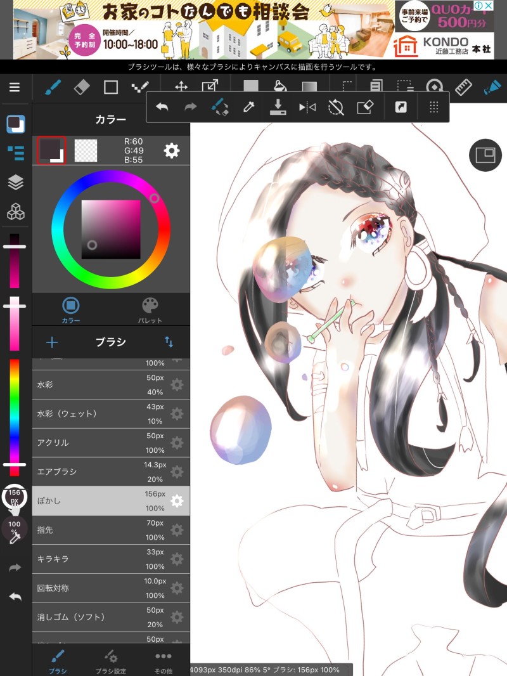
Task: Open the その他 bottom tab
Action: click(x=164, y=662)
